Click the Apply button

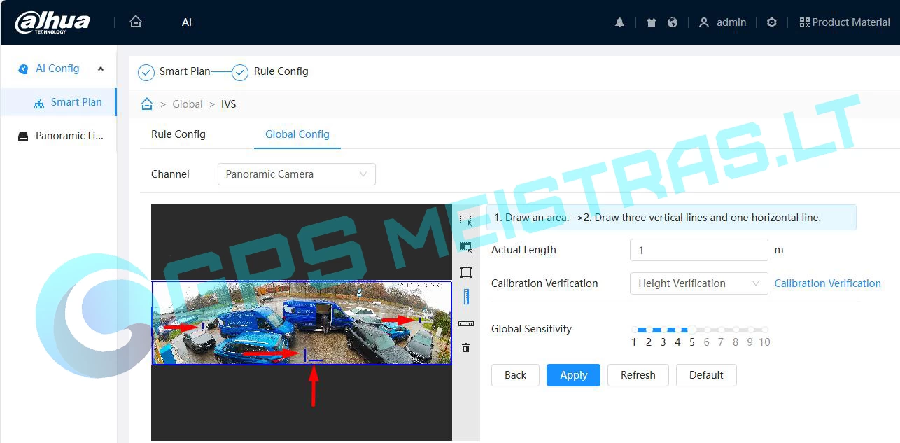(574, 375)
